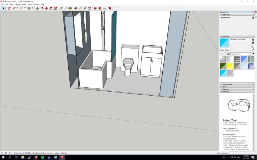Image resolution: width=257 pixels, height=160 pixels.
Task: Open Windows Start menu
Action: (x=3, y=157)
